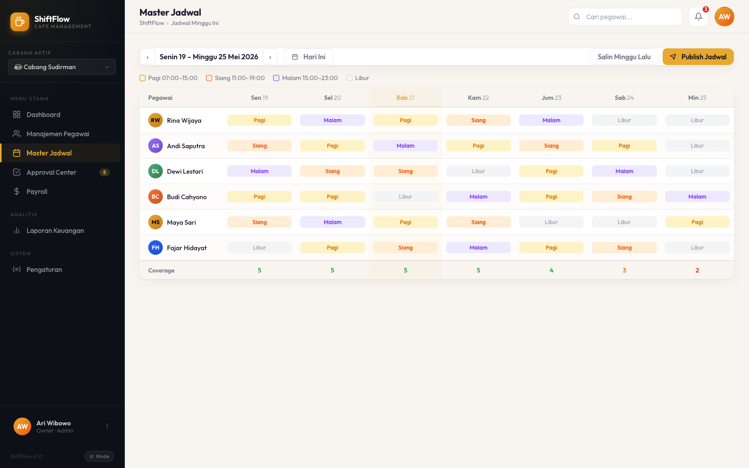This screenshot has width=749, height=468.
Task: Open Dashboard menu item
Action: point(60,114)
